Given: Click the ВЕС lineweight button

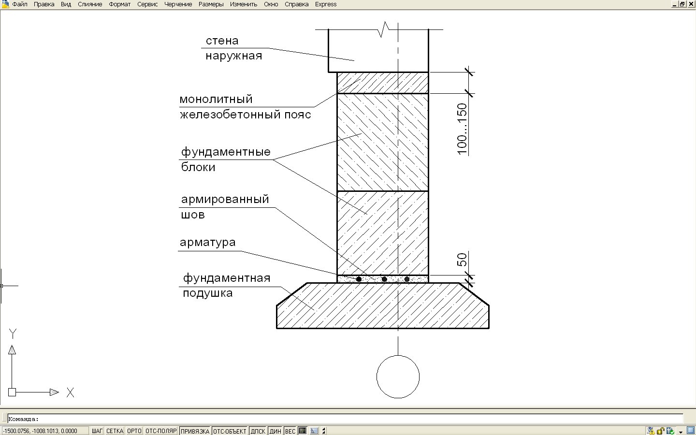Looking at the screenshot, I should pyautogui.click(x=290, y=431).
